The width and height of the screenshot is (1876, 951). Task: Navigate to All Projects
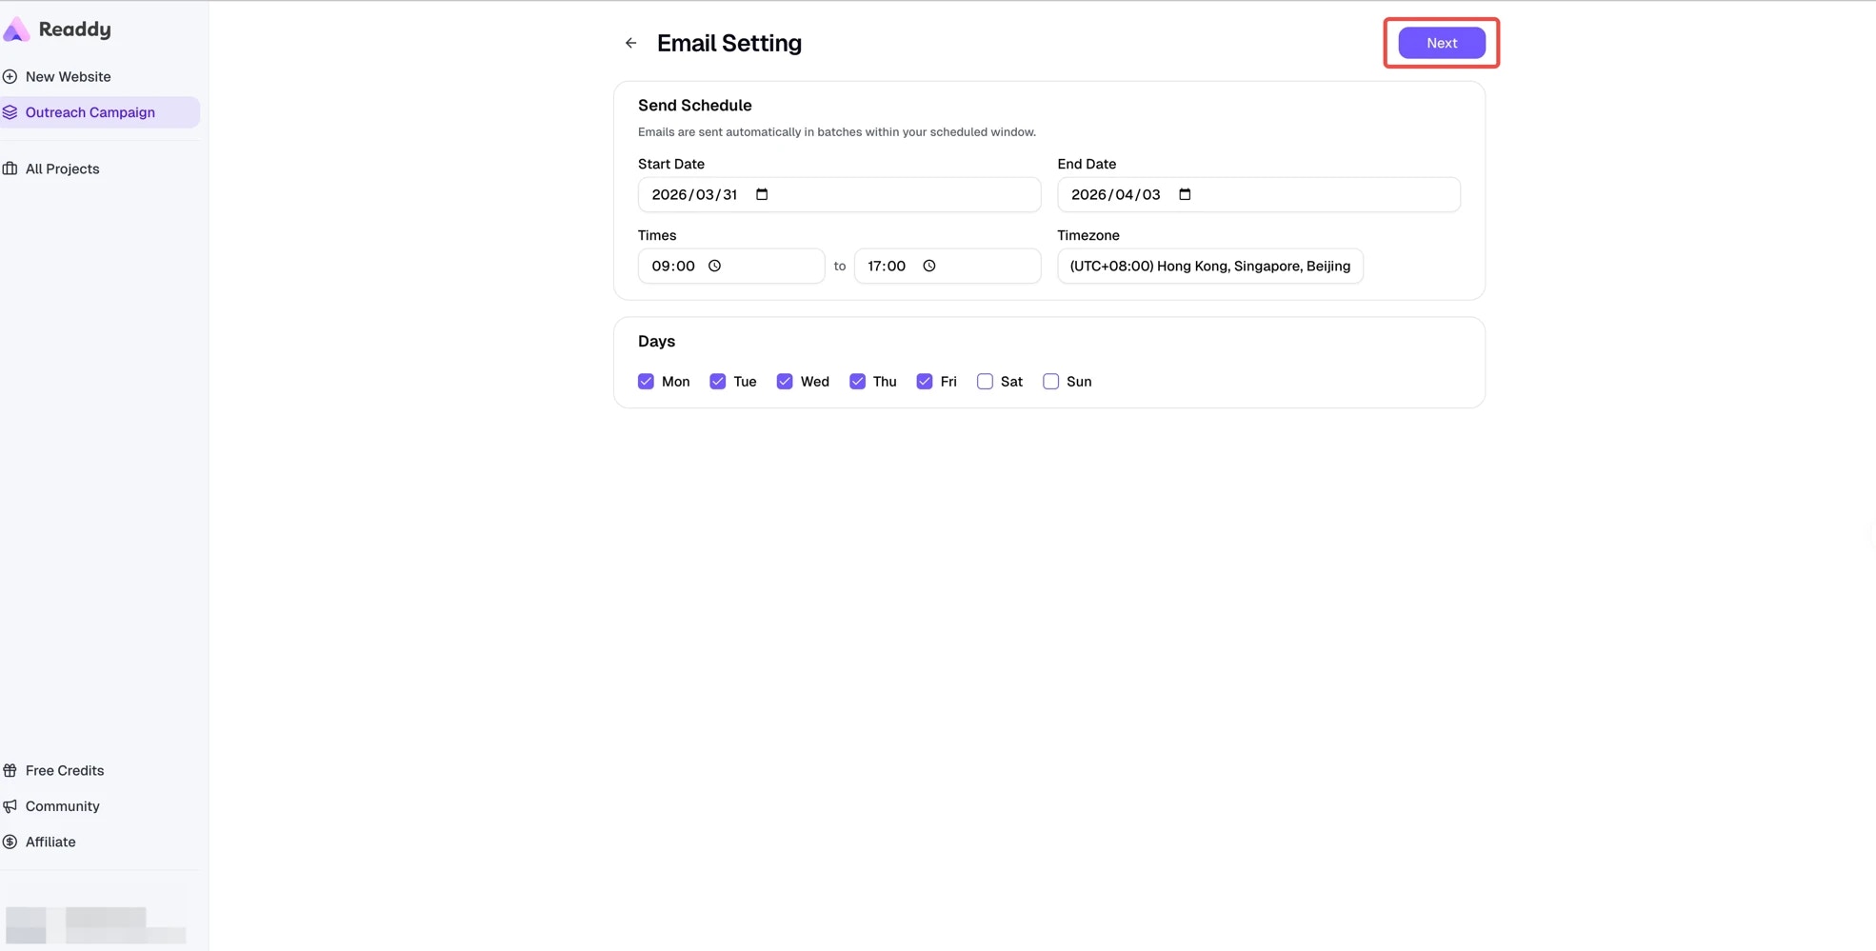pos(62,168)
